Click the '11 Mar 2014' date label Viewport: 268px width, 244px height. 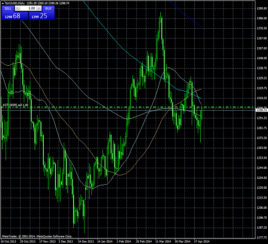point(163,241)
